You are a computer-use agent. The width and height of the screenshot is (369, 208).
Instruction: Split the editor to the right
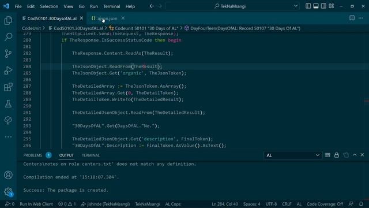coord(352,18)
